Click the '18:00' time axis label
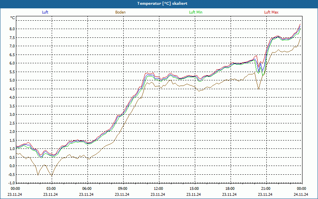The image size is (318, 199). pyautogui.click(x=229, y=189)
